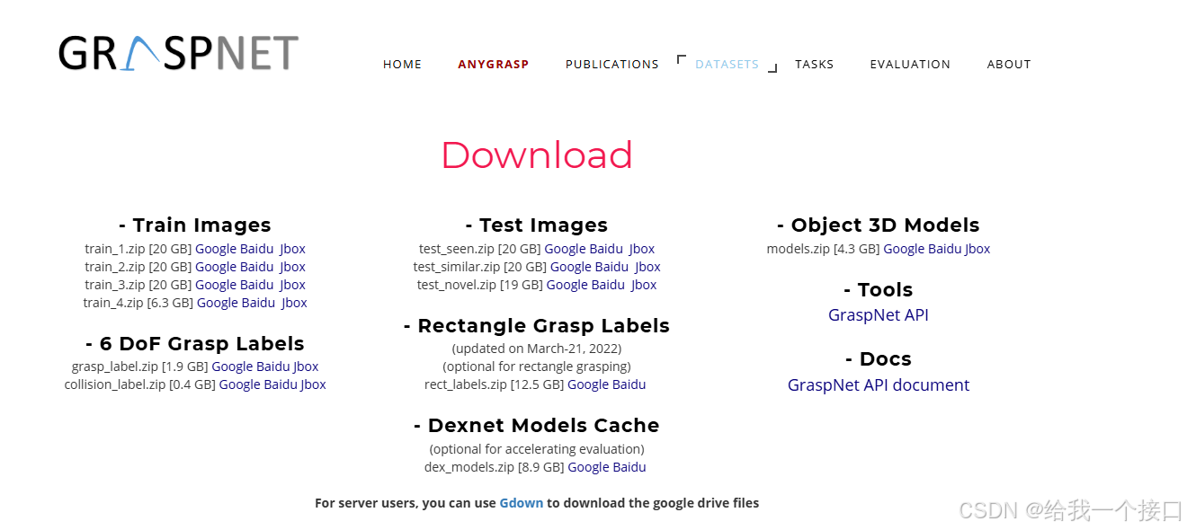Open Google link for grasp_label.zip
This screenshot has height=530, width=1187.
(232, 367)
